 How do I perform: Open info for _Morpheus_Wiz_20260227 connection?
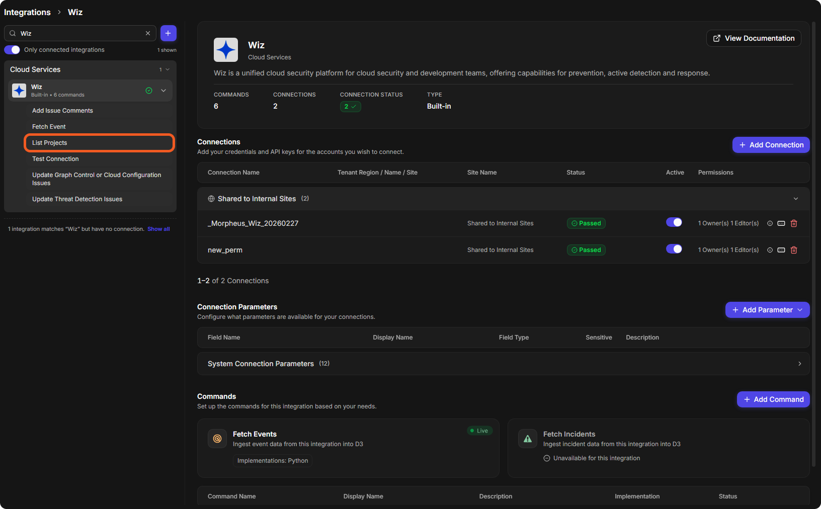(x=770, y=223)
